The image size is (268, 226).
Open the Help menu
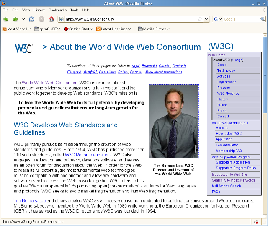(x=86, y=10)
